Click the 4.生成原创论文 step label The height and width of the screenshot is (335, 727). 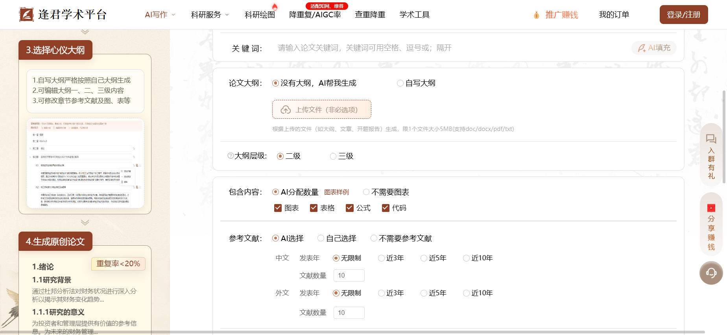(55, 241)
